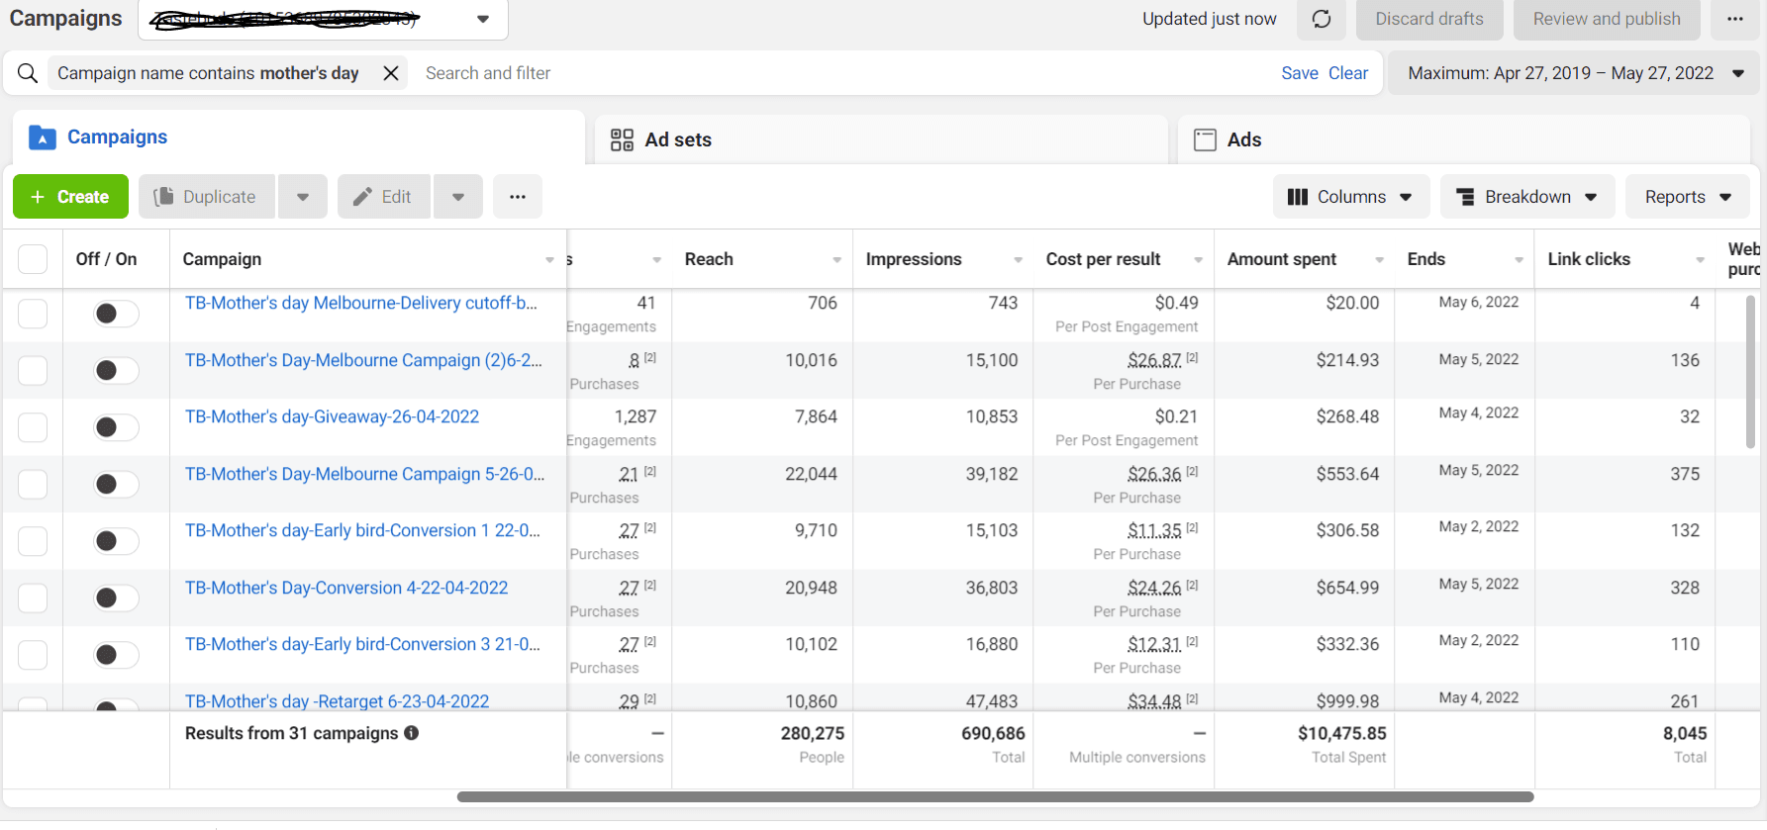
Task: Expand Duplicate options arrow
Action: [x=303, y=197]
